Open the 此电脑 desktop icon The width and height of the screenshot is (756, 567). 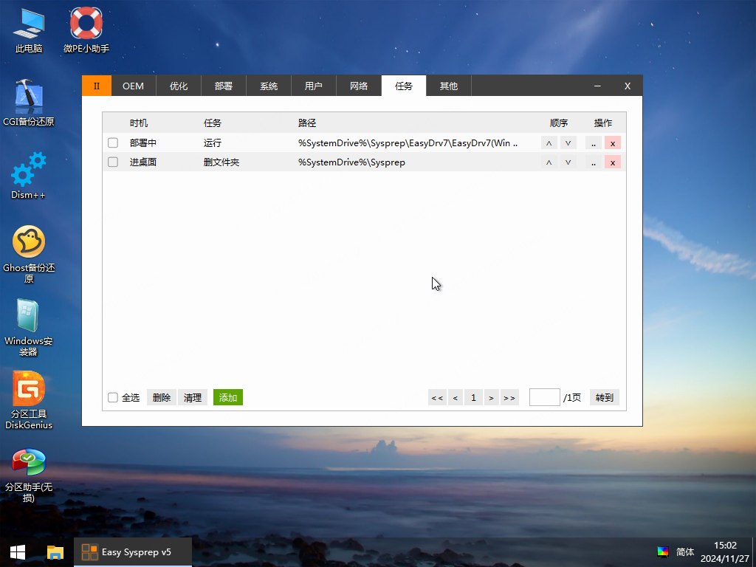coord(29,30)
